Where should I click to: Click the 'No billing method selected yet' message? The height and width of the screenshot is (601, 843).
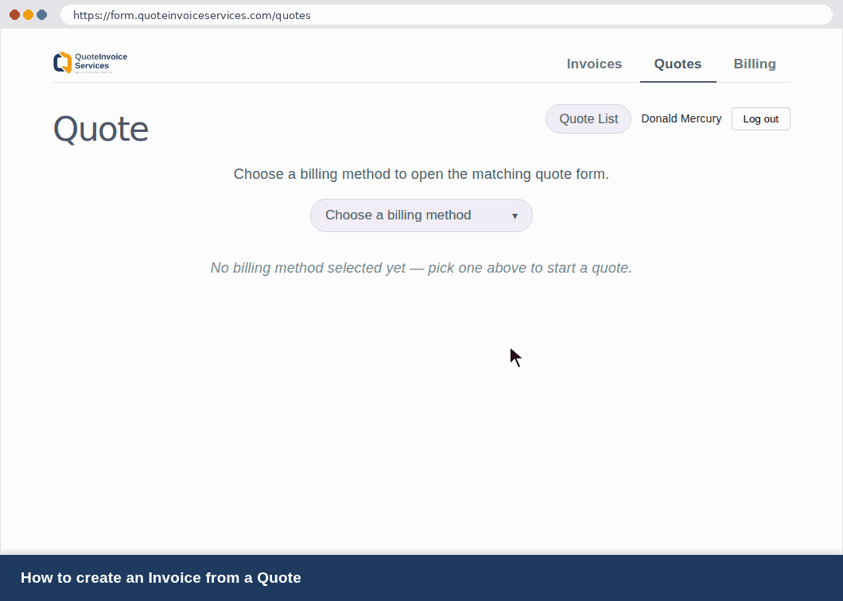421,268
